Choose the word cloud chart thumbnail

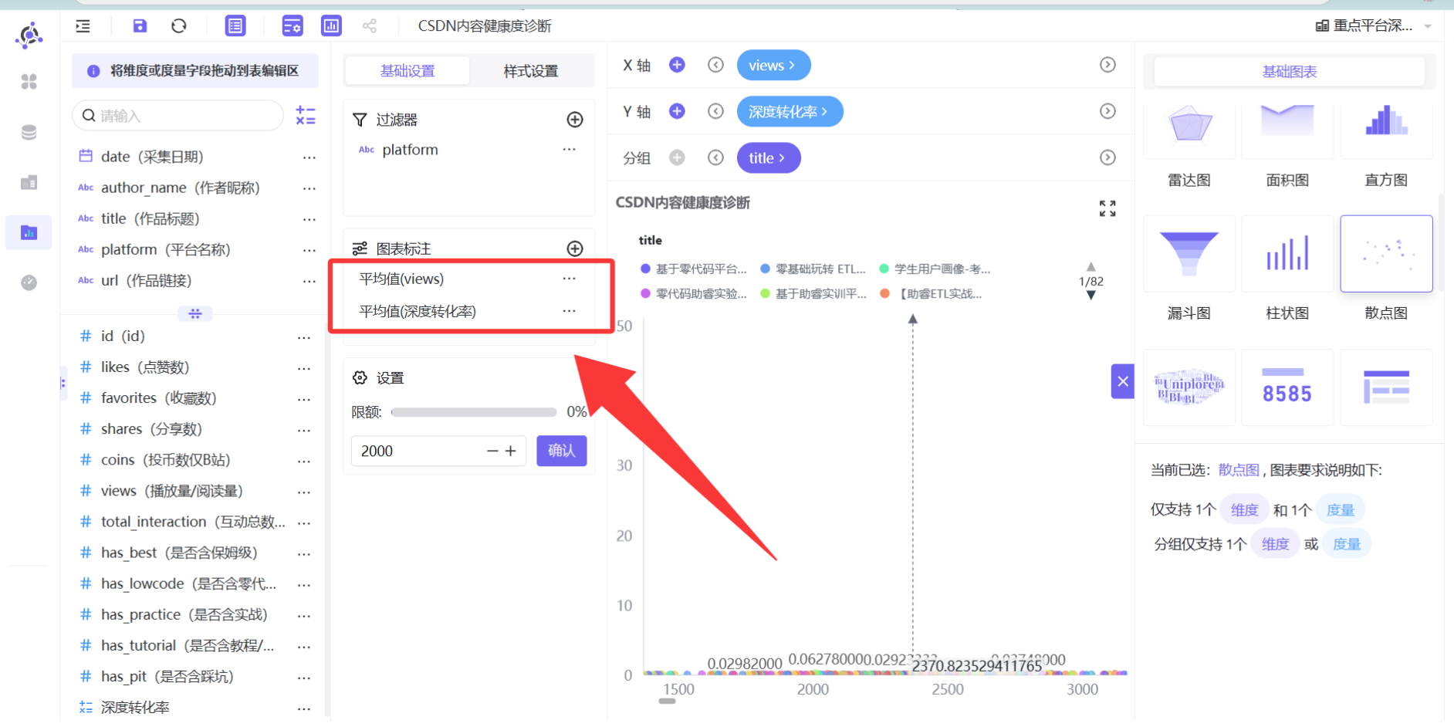click(x=1189, y=387)
